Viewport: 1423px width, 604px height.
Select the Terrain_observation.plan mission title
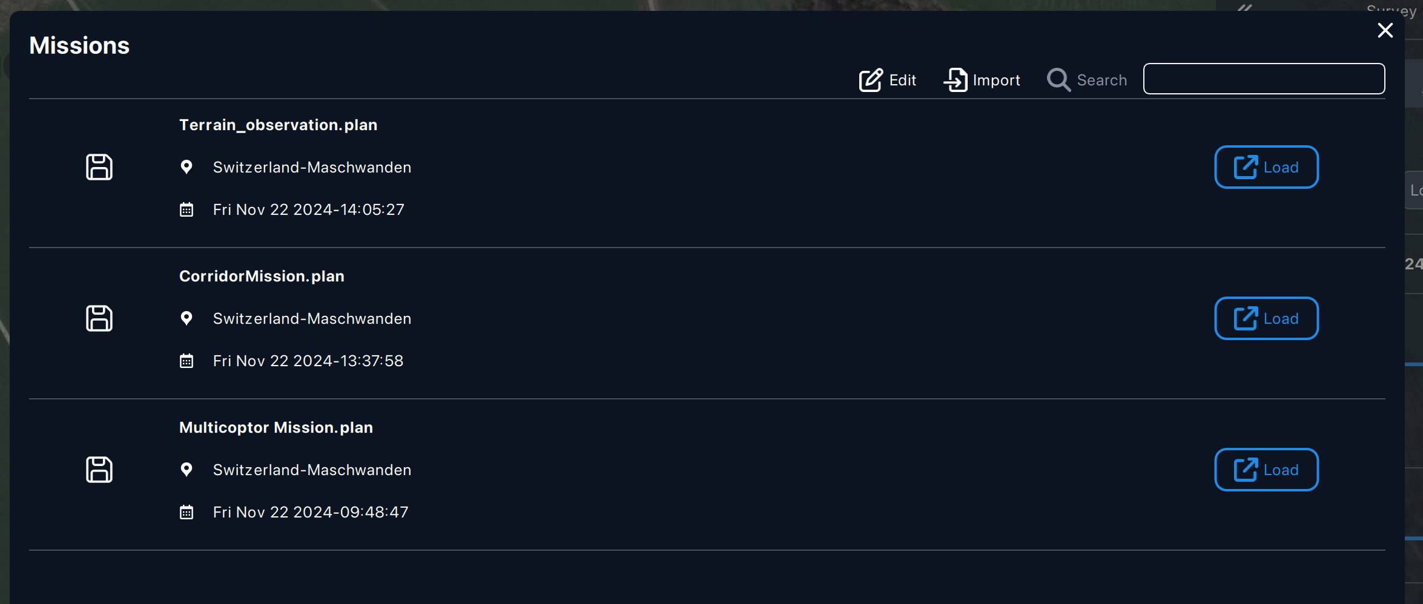(x=278, y=125)
